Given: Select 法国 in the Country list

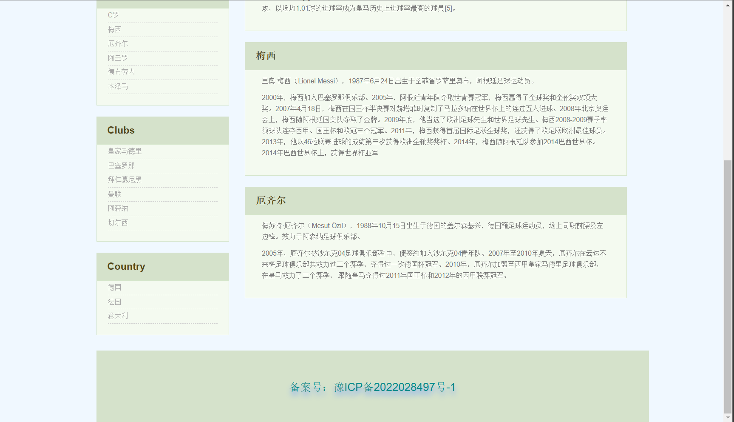Looking at the screenshot, I should [114, 302].
